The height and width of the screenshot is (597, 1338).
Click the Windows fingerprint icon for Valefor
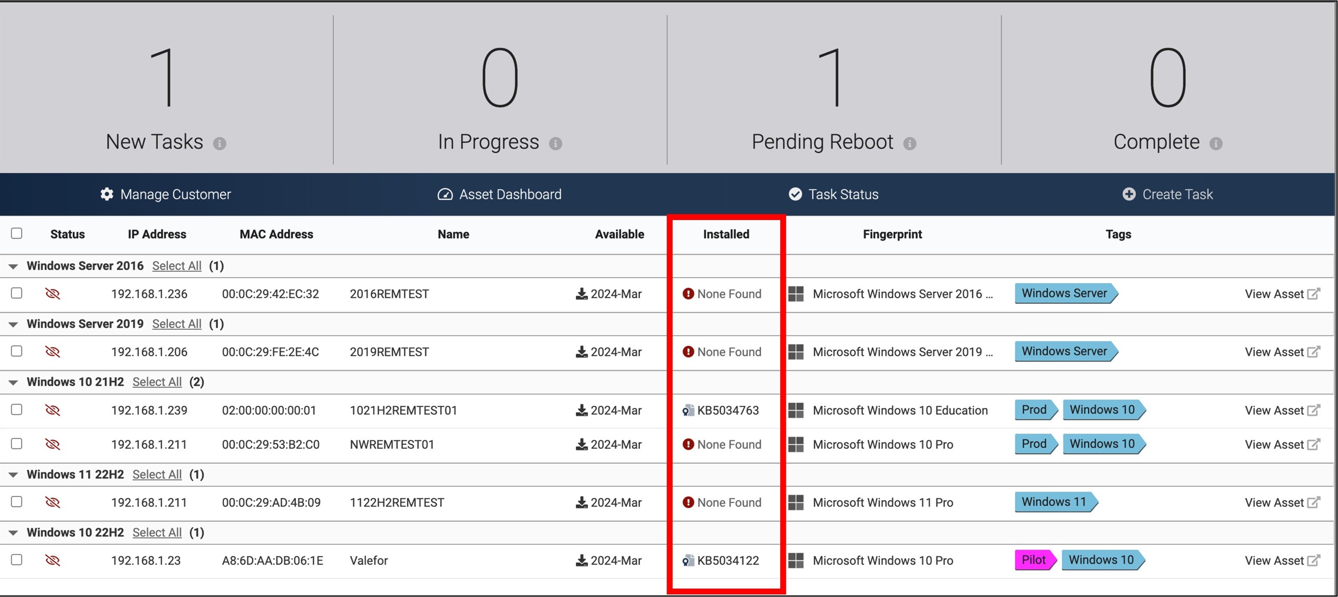tap(795, 560)
